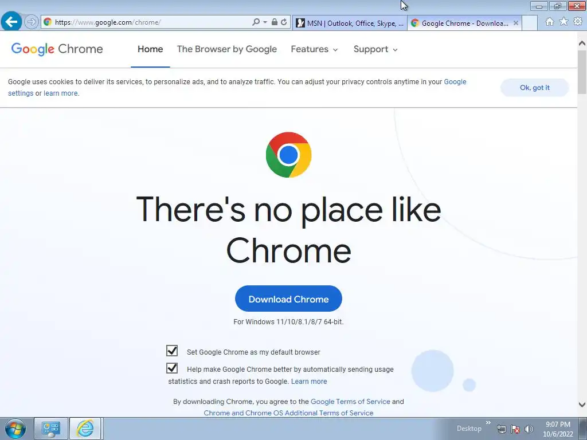Open IE Tools gear menu

pos(578,22)
